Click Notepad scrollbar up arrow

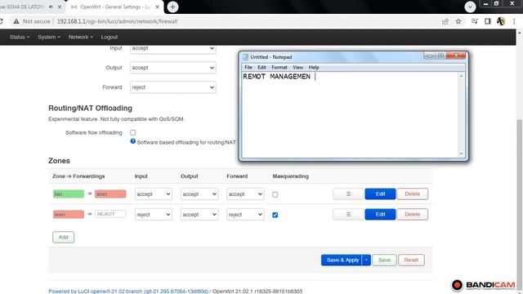461,76
